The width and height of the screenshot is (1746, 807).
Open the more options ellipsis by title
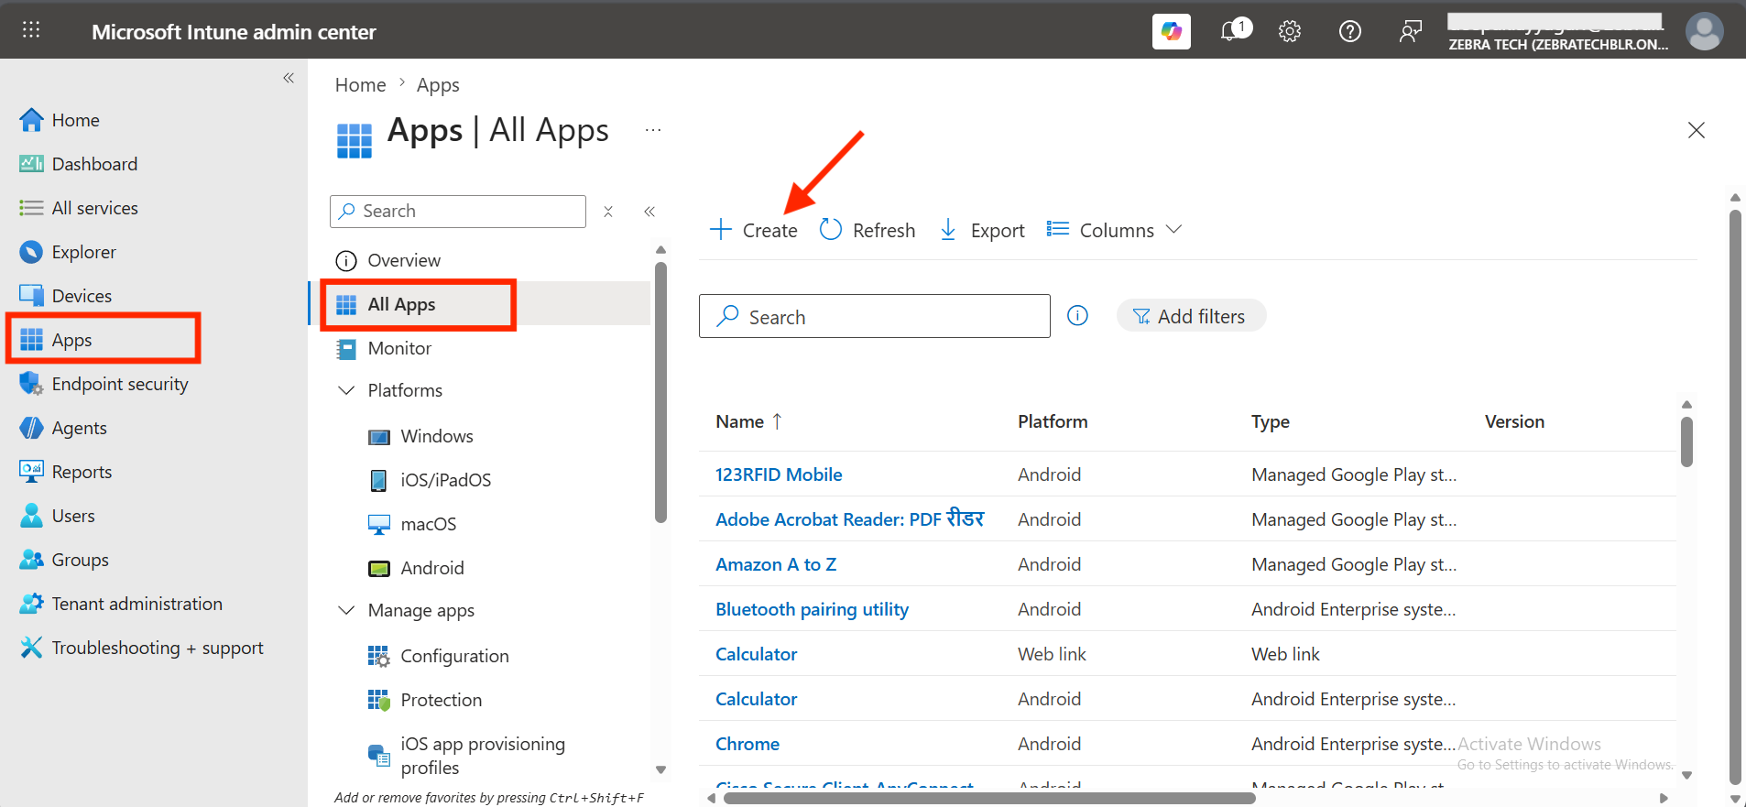click(x=653, y=130)
